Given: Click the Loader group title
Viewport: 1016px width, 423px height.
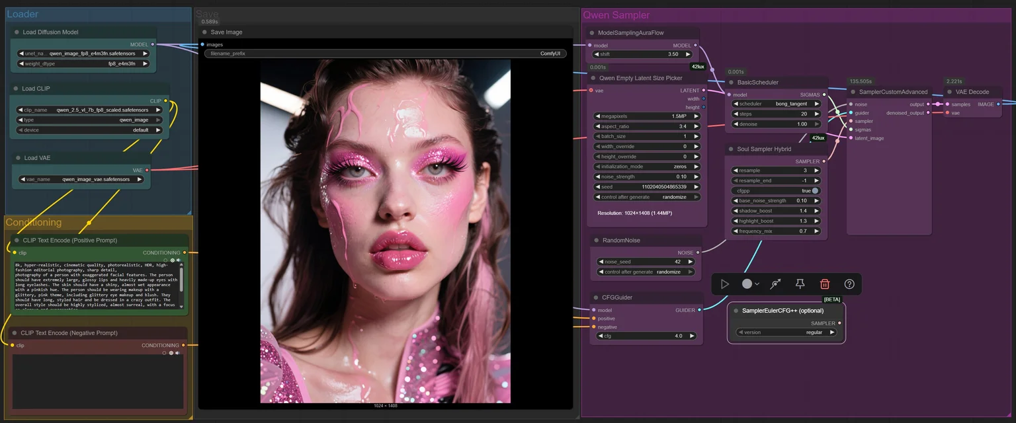Looking at the screenshot, I should point(22,14).
